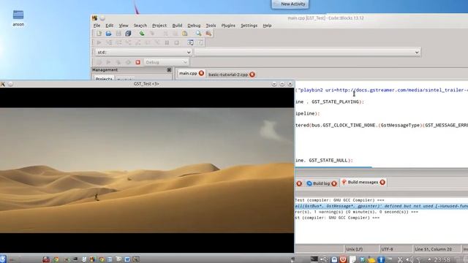This screenshot has height=263, width=468.
Task: Click the GST_Test <3> window title bar
Action: [146, 84]
